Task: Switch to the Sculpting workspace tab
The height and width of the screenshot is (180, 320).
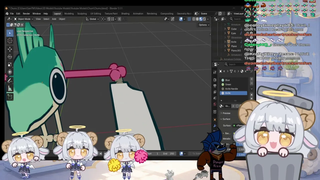Action: 82,13
